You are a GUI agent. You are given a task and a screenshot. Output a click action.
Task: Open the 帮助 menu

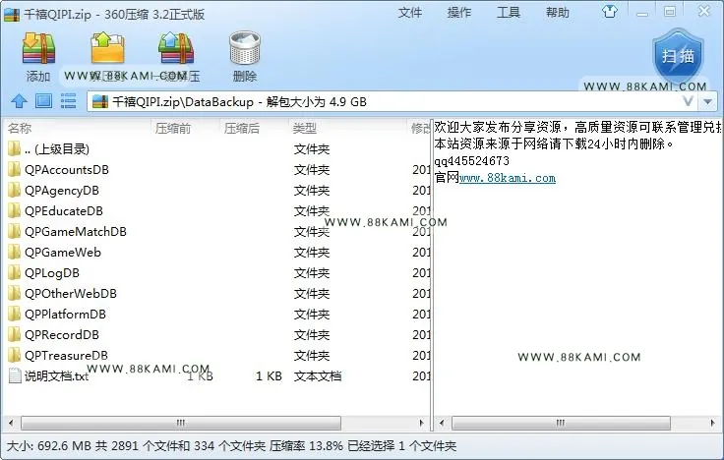pyautogui.click(x=558, y=13)
